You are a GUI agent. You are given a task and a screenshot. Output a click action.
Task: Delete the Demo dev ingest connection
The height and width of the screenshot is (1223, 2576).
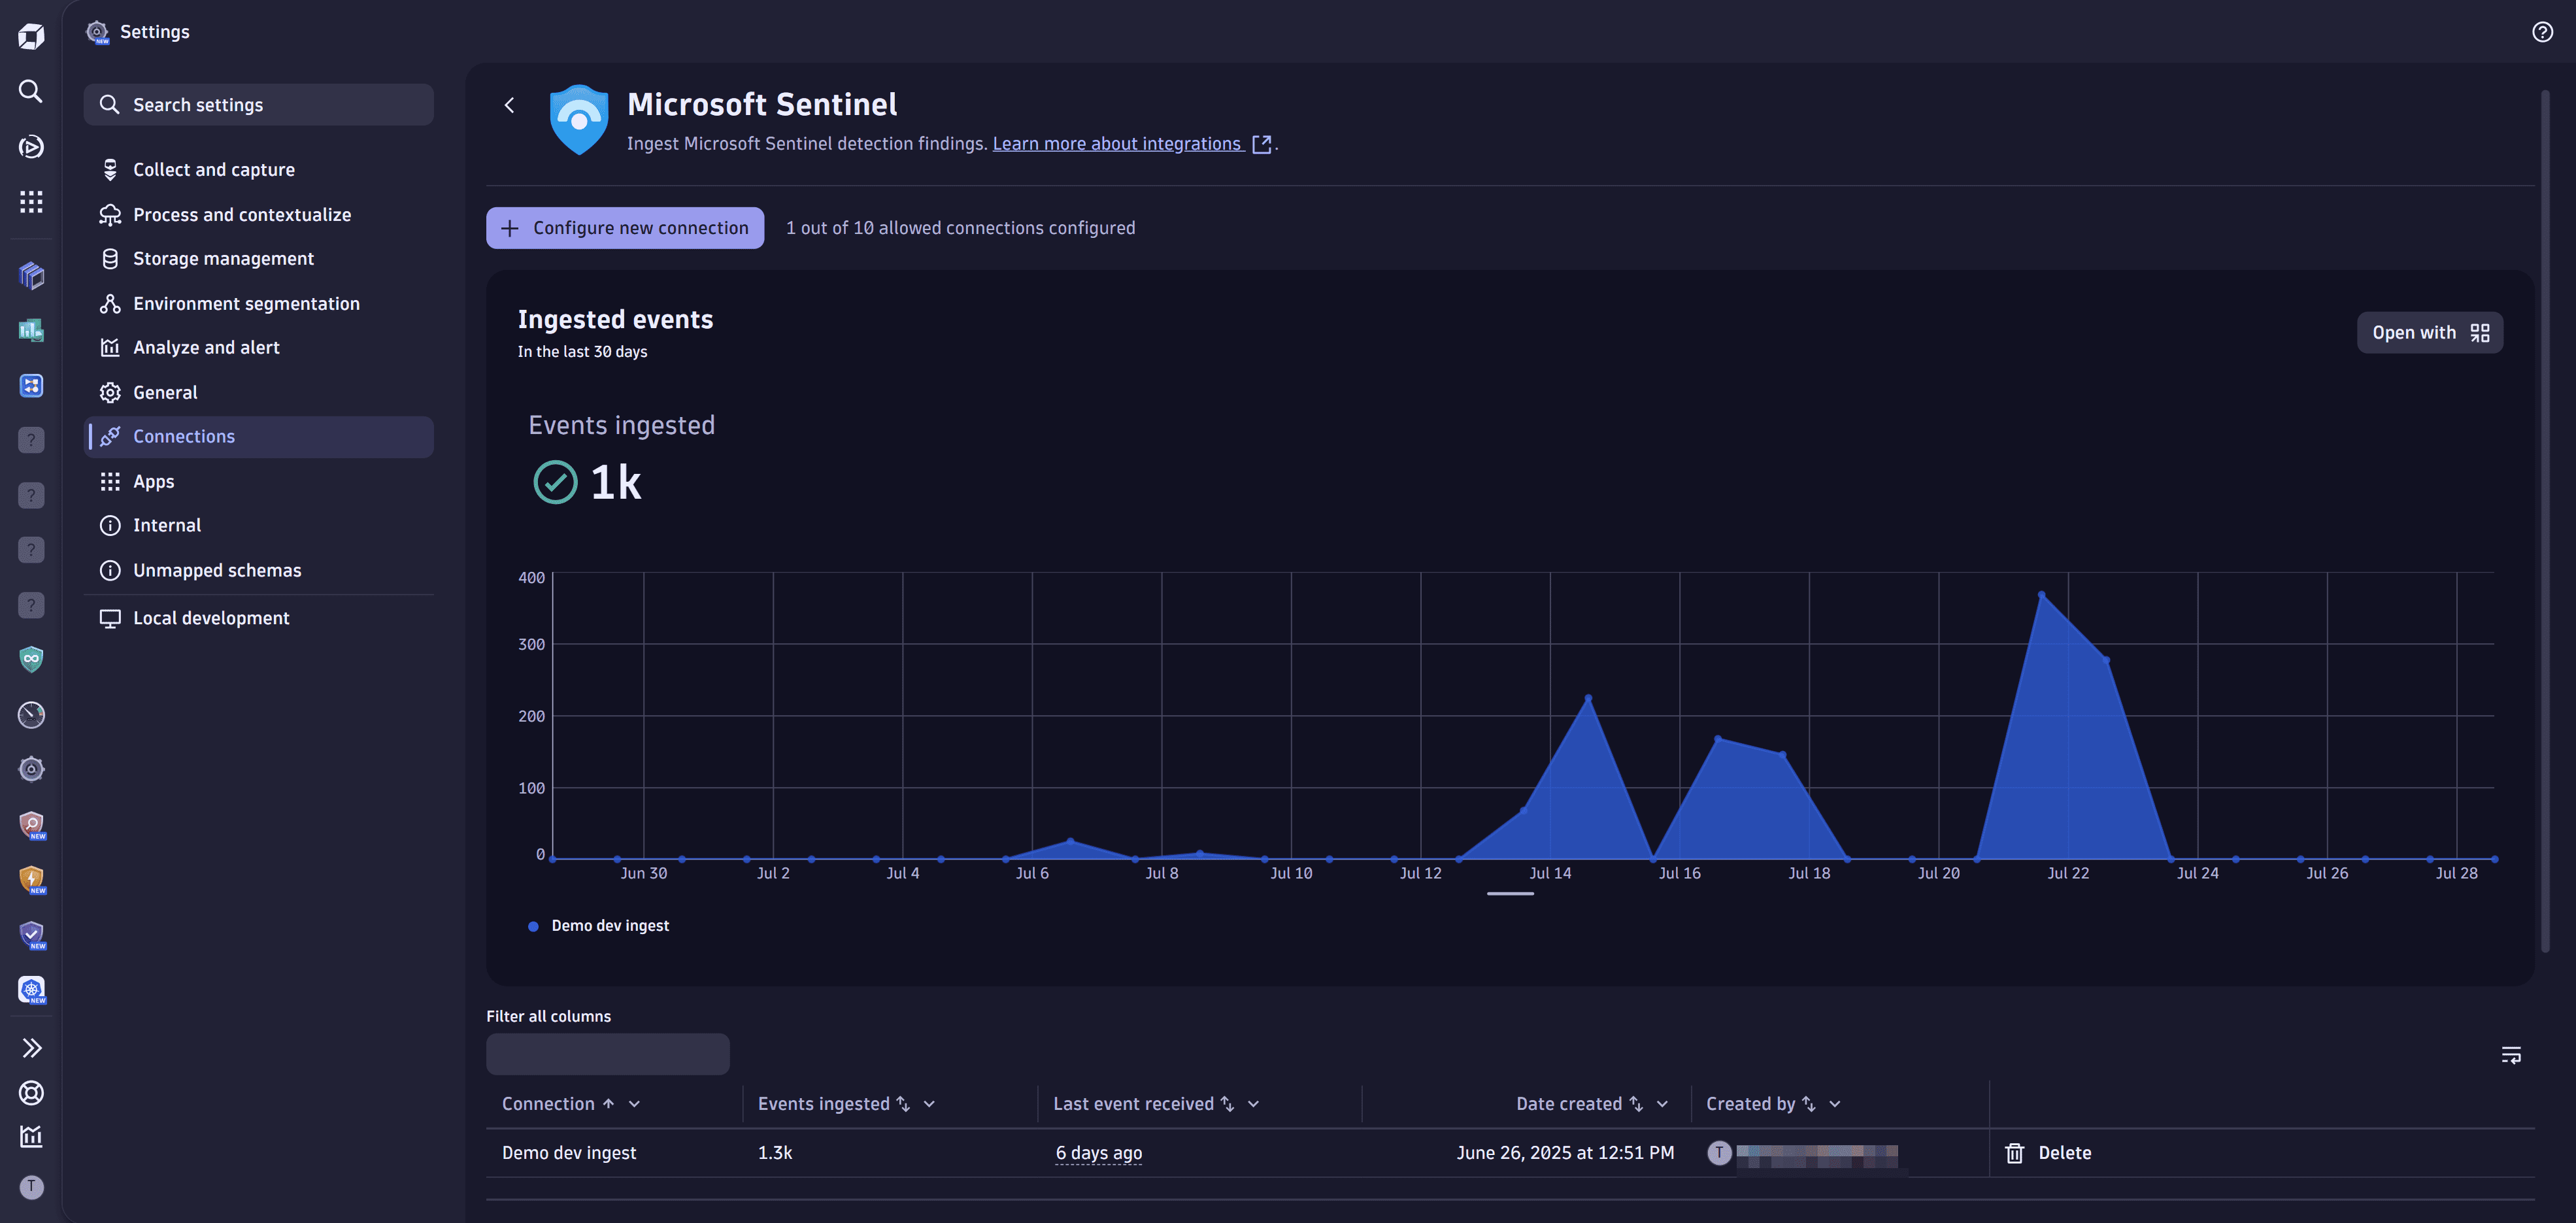(2048, 1152)
